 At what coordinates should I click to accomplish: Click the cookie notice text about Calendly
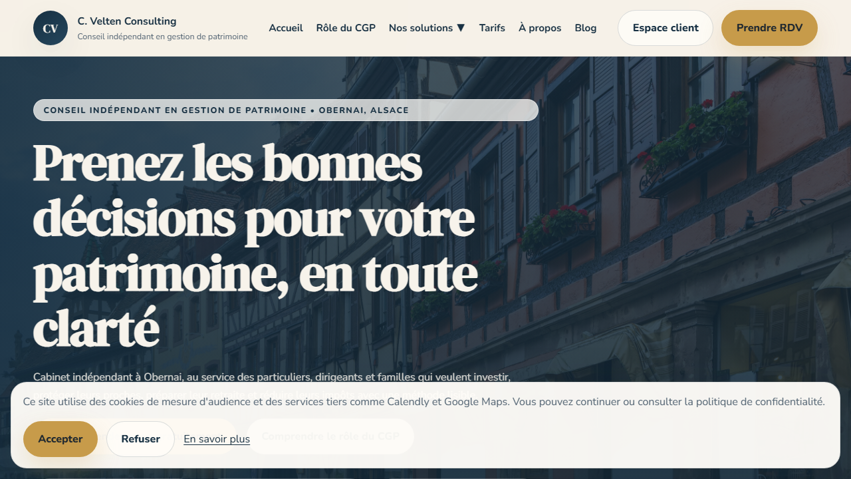click(424, 402)
